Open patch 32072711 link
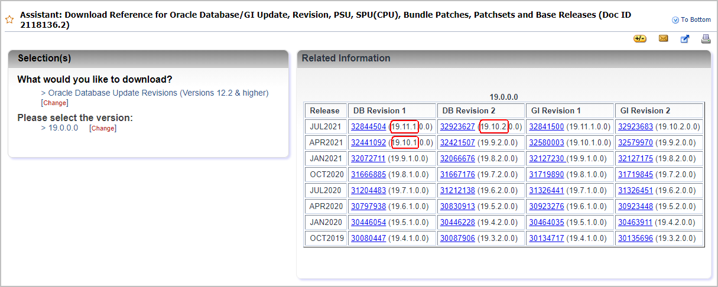The height and width of the screenshot is (287, 718). coord(368,158)
